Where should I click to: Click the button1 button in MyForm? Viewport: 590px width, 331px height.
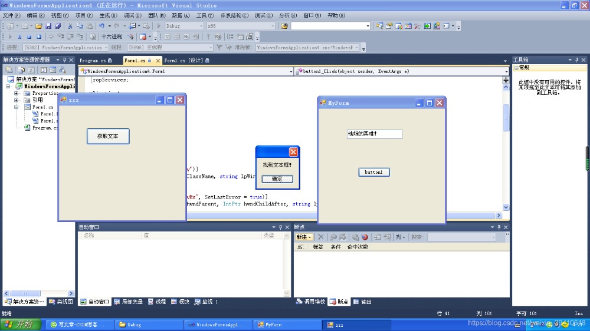373,172
